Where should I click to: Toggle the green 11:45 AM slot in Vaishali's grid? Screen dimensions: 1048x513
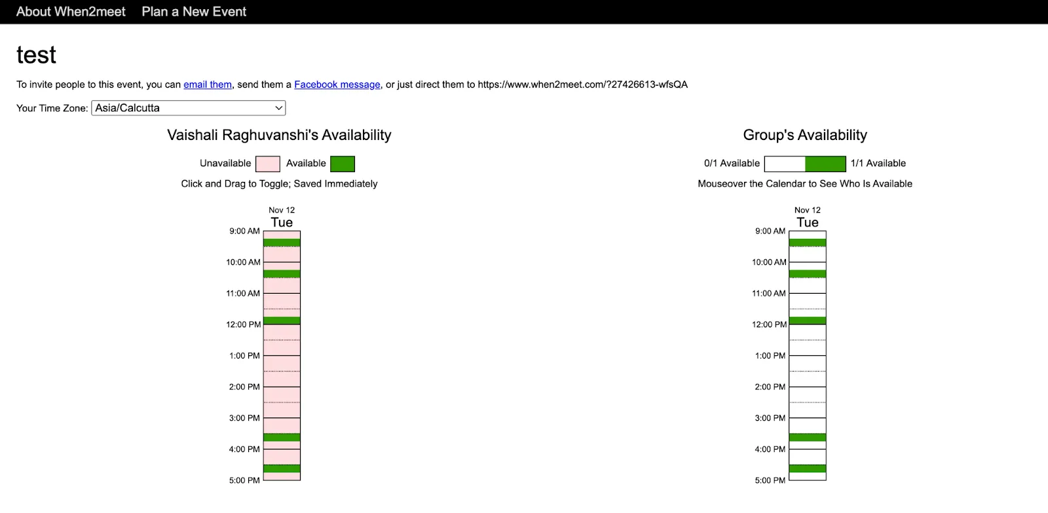[282, 321]
